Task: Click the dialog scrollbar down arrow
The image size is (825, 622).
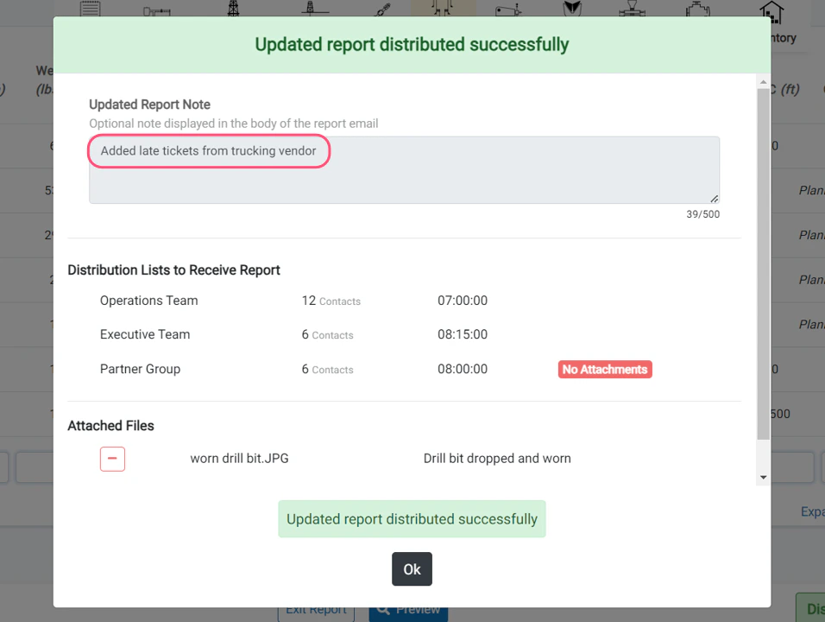Action: tap(763, 476)
